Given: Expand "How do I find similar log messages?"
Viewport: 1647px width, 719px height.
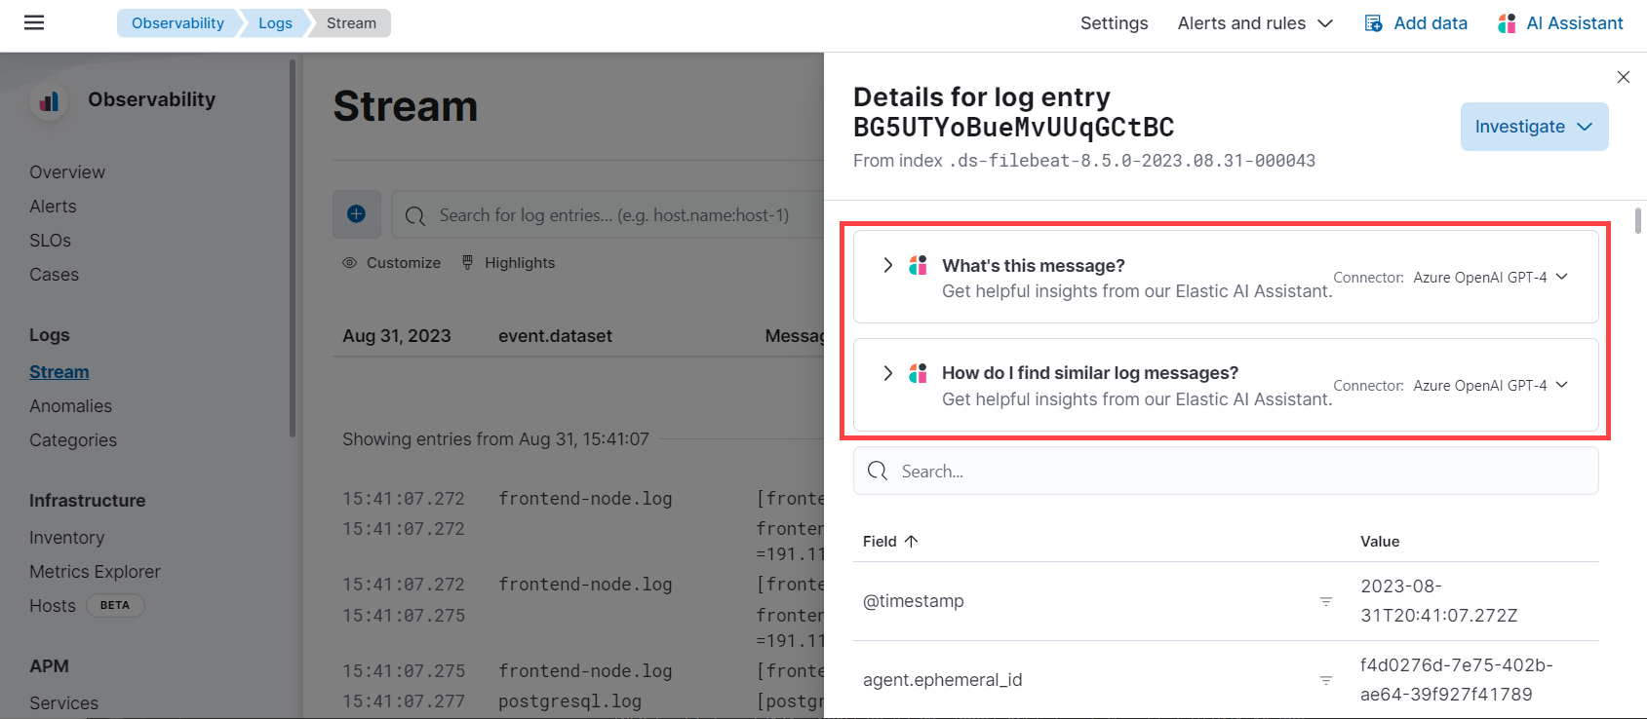Looking at the screenshot, I should click(887, 373).
